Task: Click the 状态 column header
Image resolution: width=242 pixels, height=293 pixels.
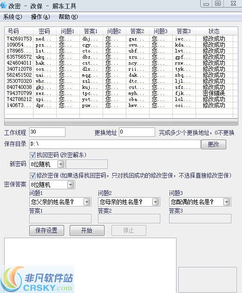Action: 214,31
